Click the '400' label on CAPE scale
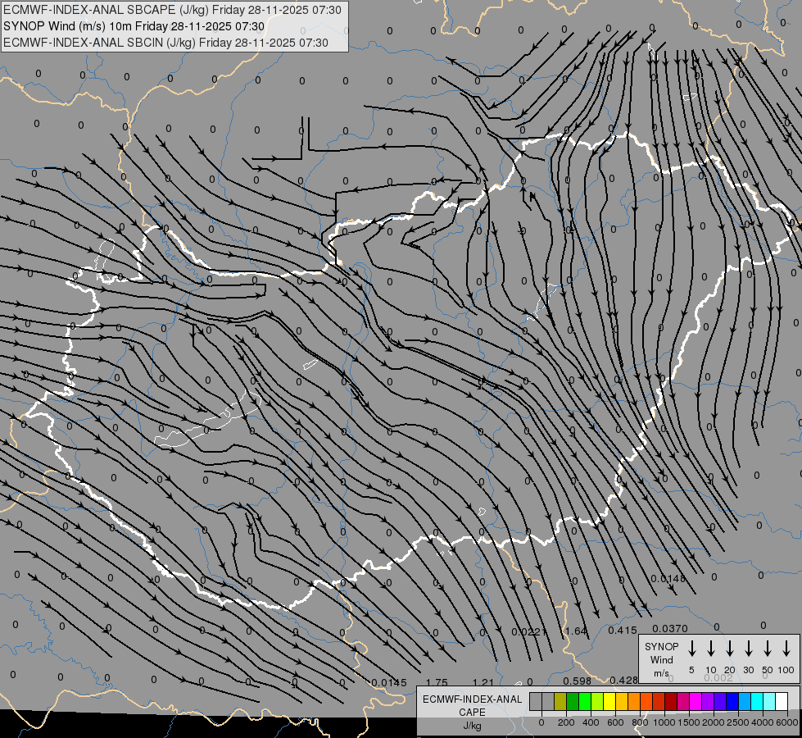The height and width of the screenshot is (738, 802). click(591, 722)
